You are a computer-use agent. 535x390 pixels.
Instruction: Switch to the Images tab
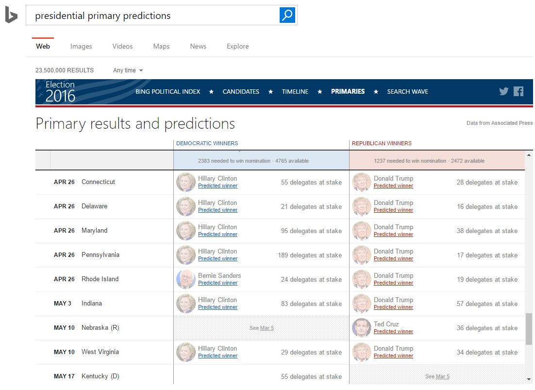[81, 46]
